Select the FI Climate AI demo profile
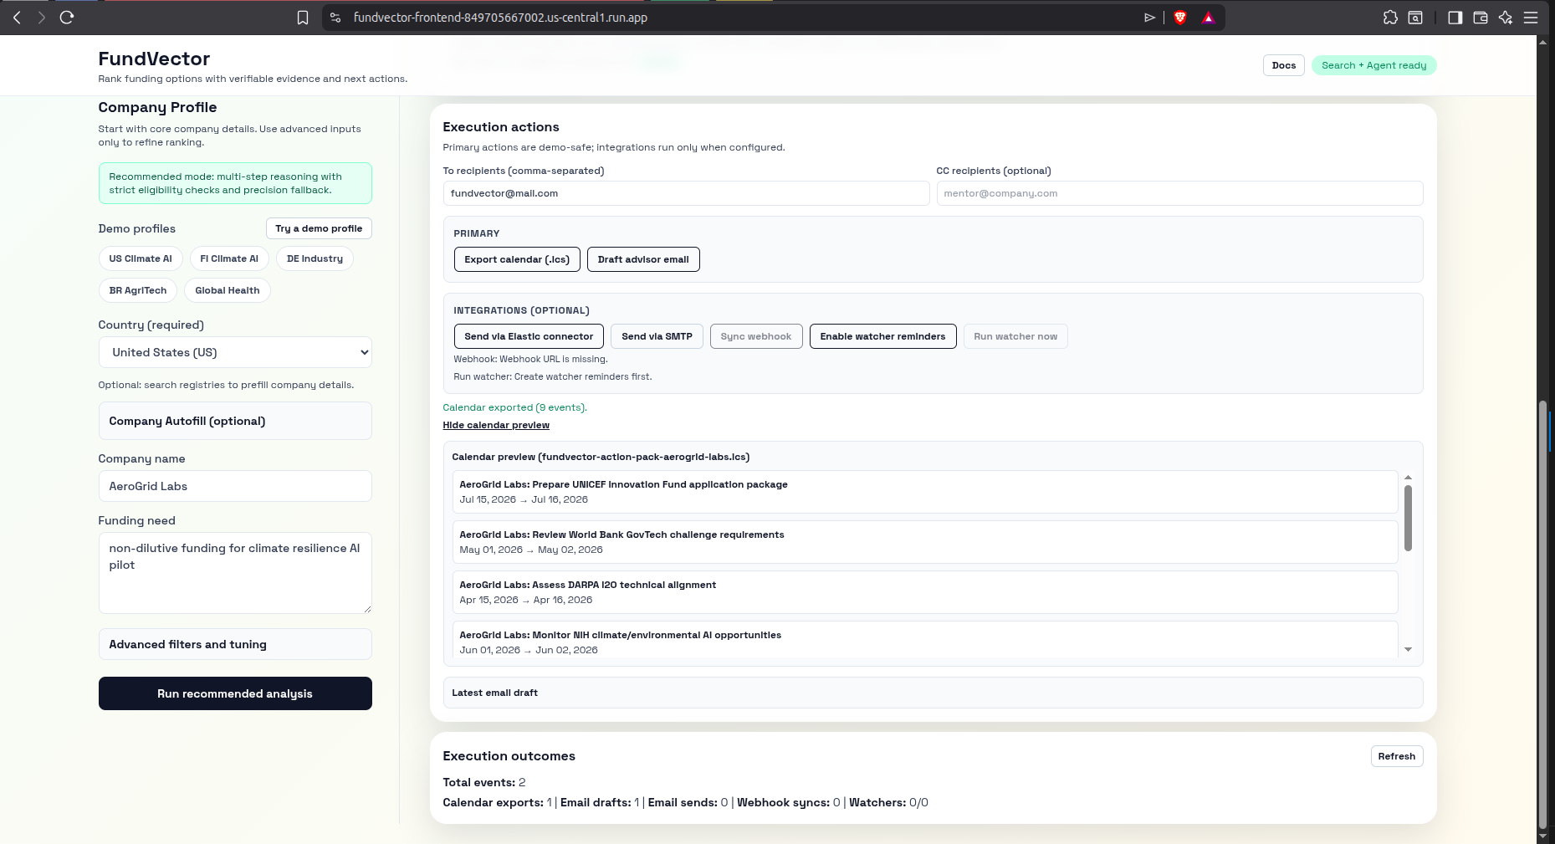Image resolution: width=1555 pixels, height=844 pixels. [x=229, y=258]
